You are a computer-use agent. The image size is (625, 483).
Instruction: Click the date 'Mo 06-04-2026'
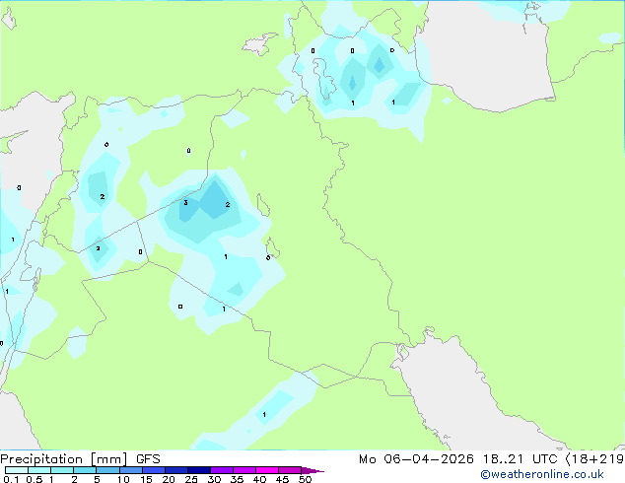click(416, 459)
